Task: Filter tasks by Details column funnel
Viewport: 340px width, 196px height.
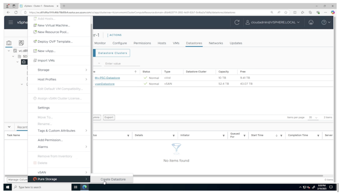Action: coord(174,136)
